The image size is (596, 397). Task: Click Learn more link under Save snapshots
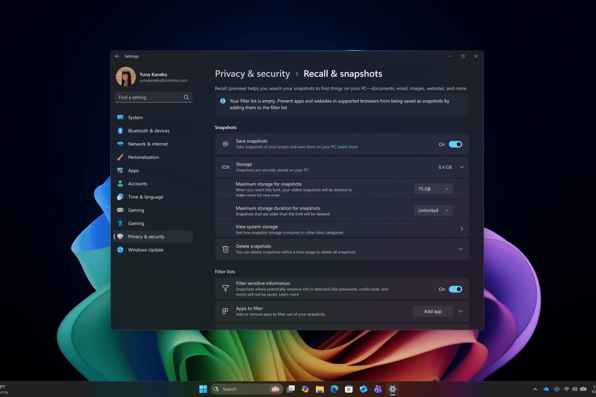coord(347,147)
